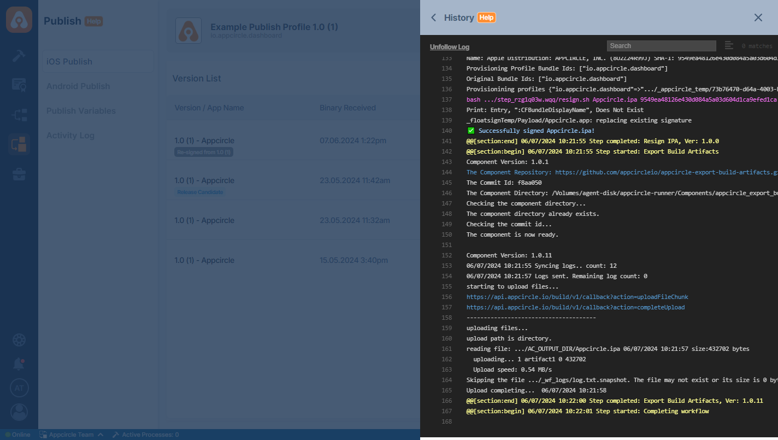Click log line number 150
Image resolution: width=778 pixels, height=440 pixels.
pos(446,234)
